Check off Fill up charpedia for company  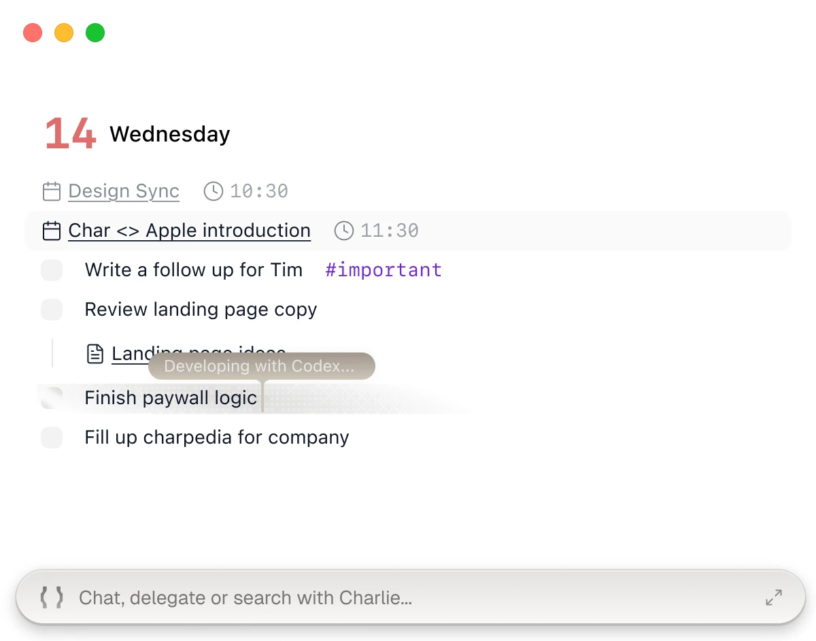[x=52, y=438]
